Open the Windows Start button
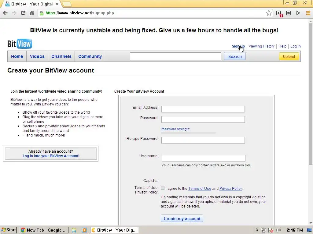This screenshot has width=313, height=234. coord(9,230)
